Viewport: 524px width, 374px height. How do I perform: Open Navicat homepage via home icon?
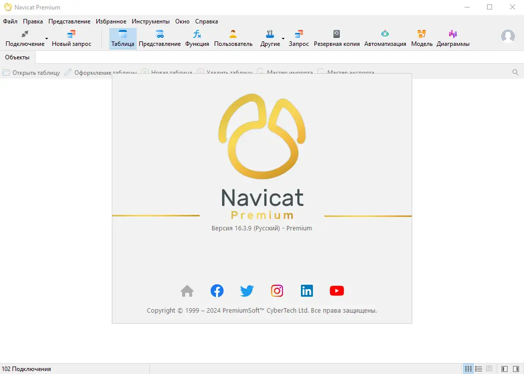coord(187,291)
